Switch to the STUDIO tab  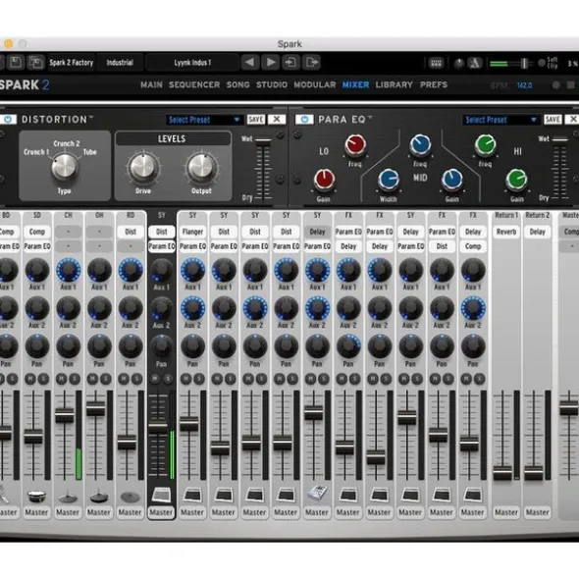point(272,84)
